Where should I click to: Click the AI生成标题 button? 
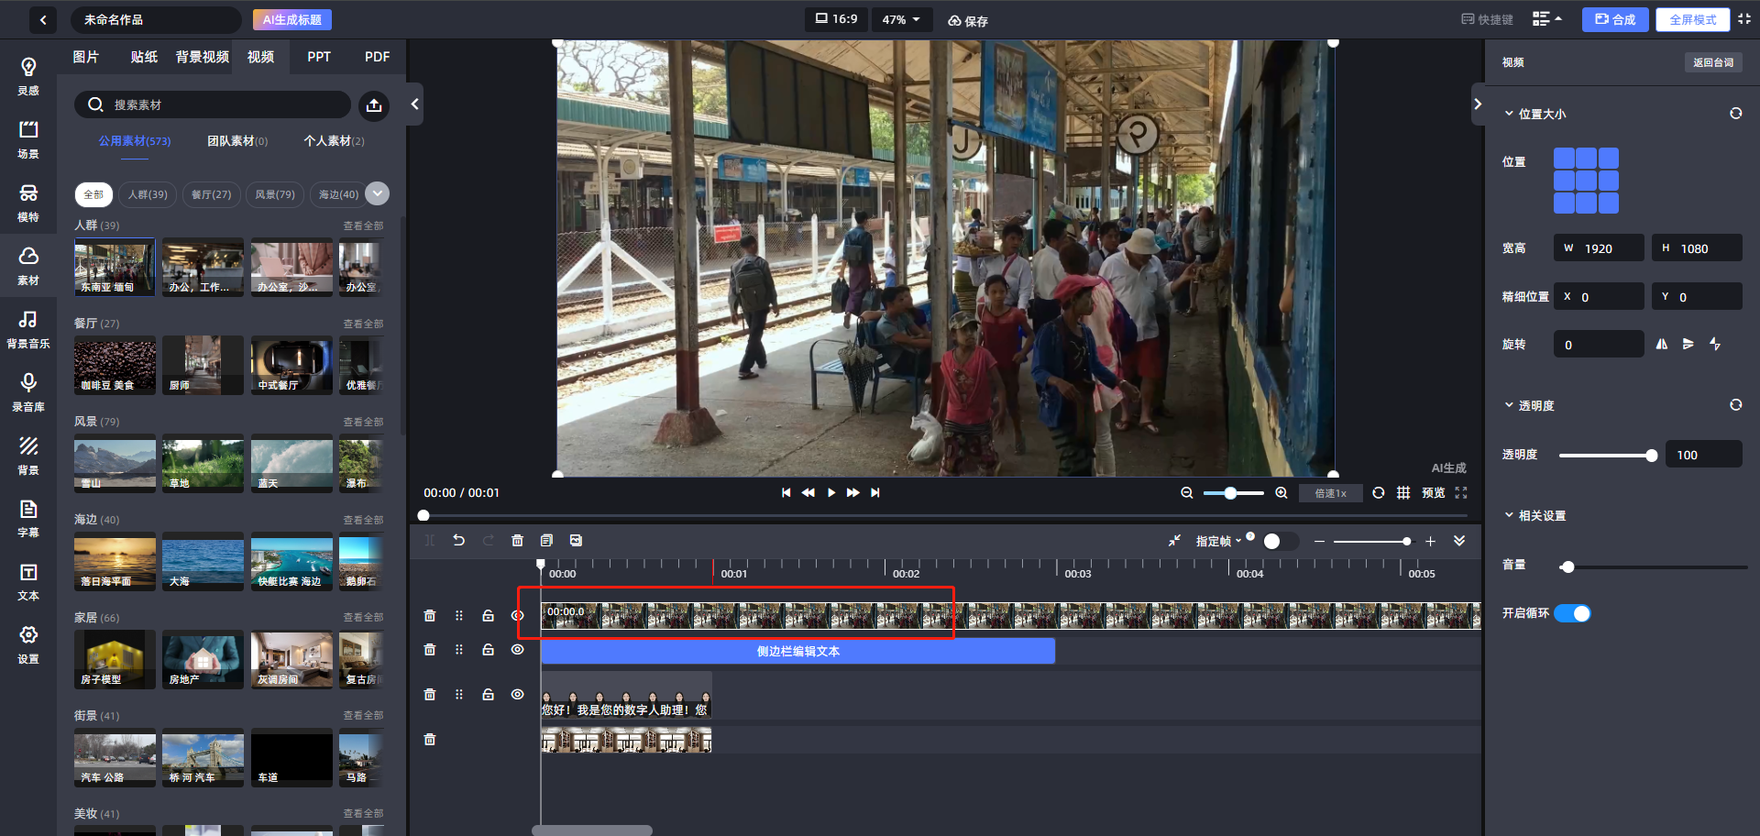292,19
